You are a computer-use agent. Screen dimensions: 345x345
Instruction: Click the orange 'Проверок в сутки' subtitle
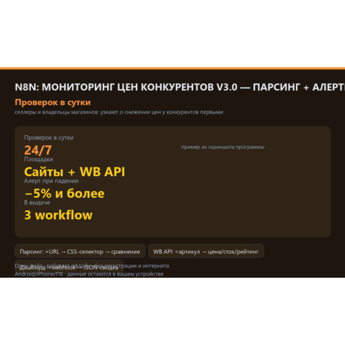click(x=52, y=102)
